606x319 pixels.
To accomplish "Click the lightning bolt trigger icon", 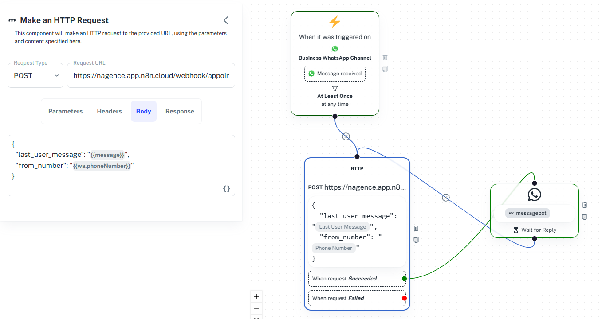I will coord(334,22).
